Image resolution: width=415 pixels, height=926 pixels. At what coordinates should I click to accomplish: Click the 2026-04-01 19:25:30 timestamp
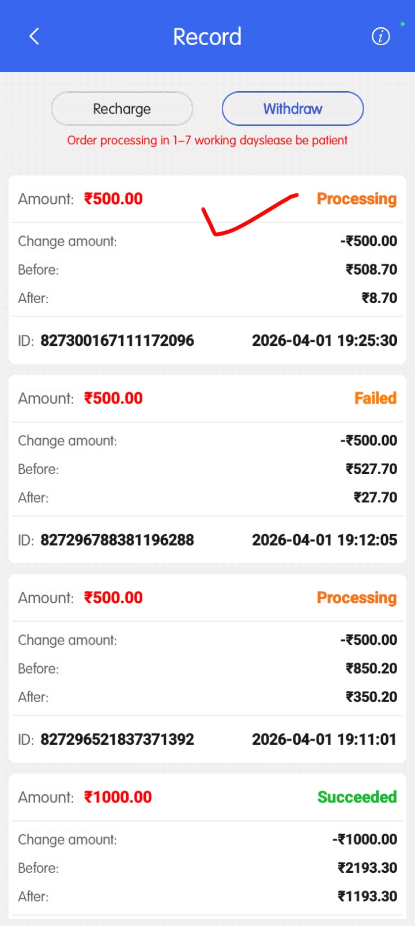click(325, 341)
